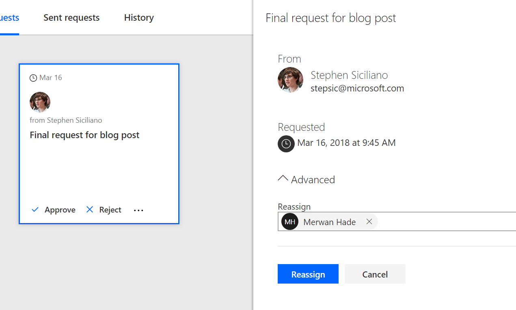
Task: Click the stepsic@microsoft.com email address
Action: pos(357,89)
